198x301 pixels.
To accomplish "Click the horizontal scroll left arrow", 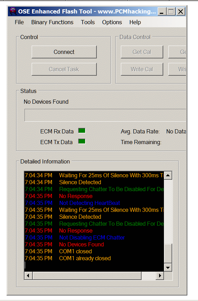I will click(x=28, y=276).
